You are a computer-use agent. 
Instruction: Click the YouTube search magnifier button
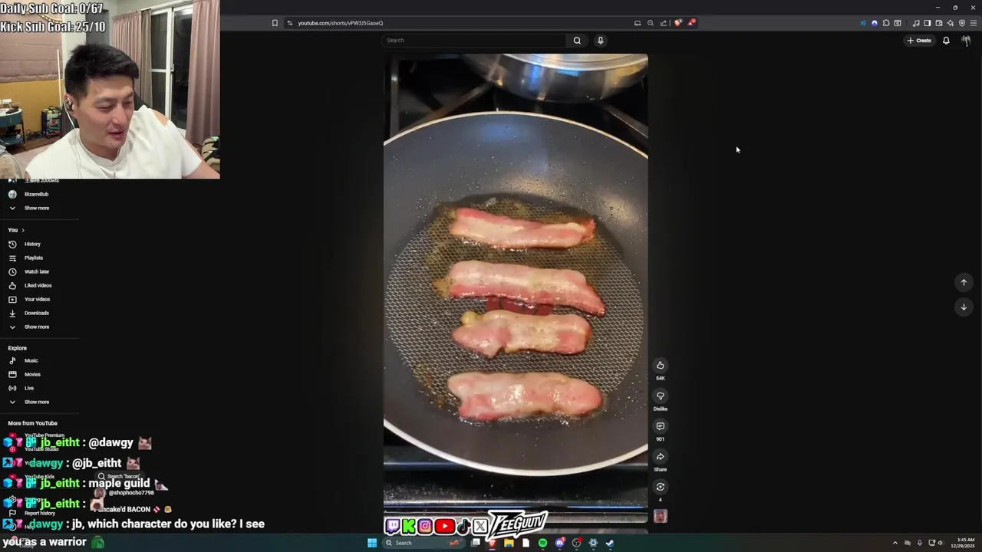click(577, 41)
